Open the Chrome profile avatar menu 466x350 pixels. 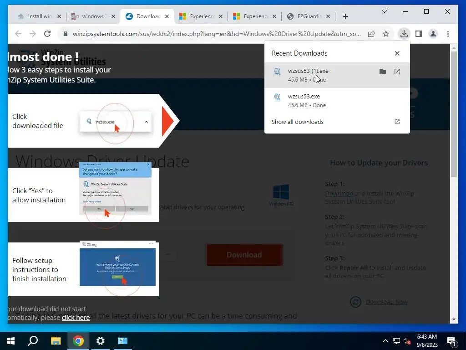point(433,34)
